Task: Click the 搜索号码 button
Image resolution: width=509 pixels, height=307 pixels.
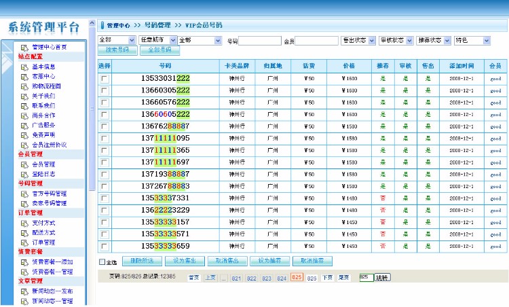Action: (117, 50)
